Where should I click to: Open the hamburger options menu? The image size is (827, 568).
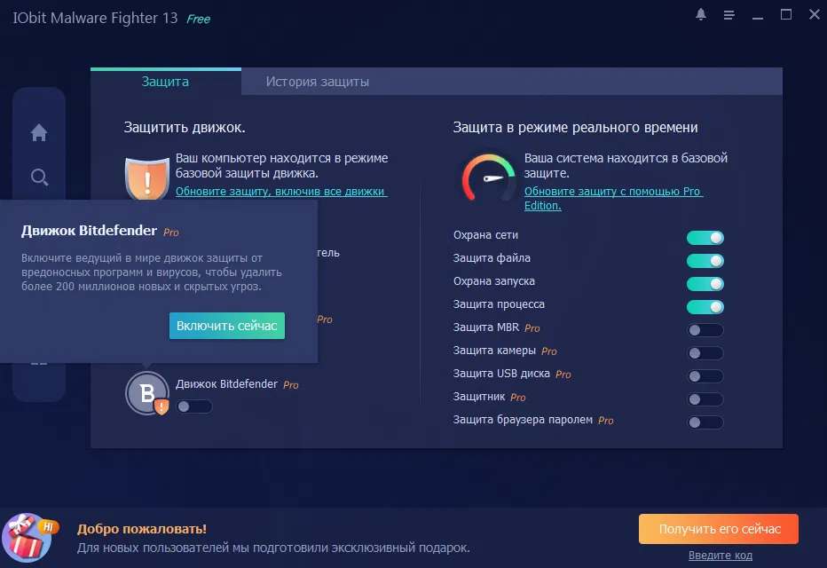729,15
